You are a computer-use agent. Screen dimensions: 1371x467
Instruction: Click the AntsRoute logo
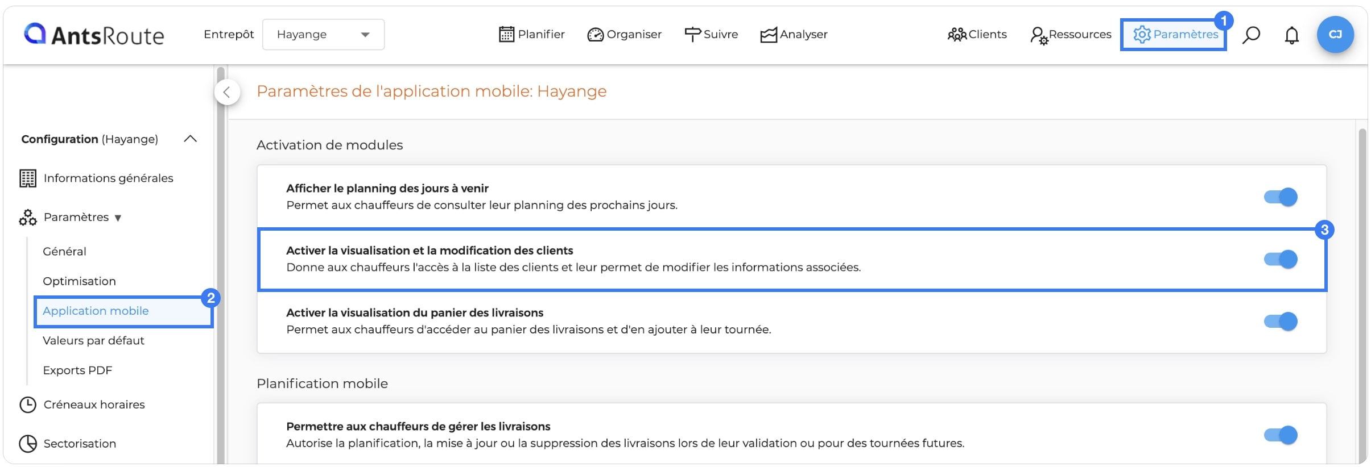pos(94,35)
